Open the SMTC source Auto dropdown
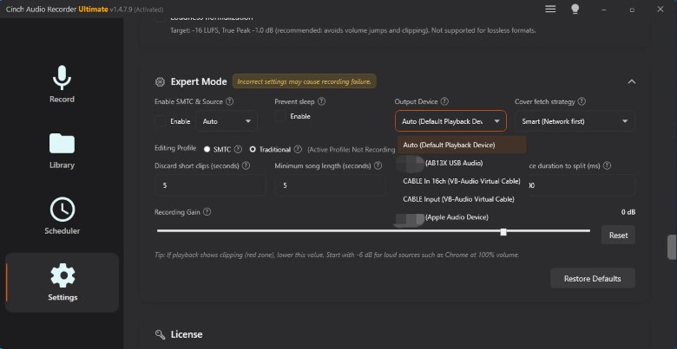 pyautogui.click(x=227, y=121)
